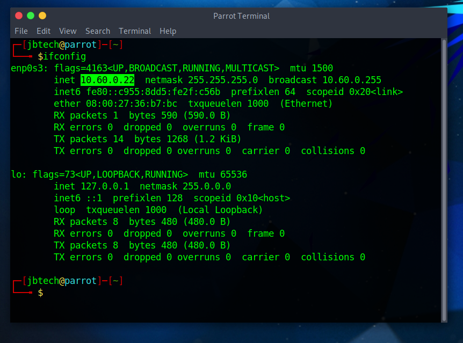Click the Parrot Terminal title bar text
Image resolution: width=463 pixels, height=343 pixels.
(x=241, y=16)
